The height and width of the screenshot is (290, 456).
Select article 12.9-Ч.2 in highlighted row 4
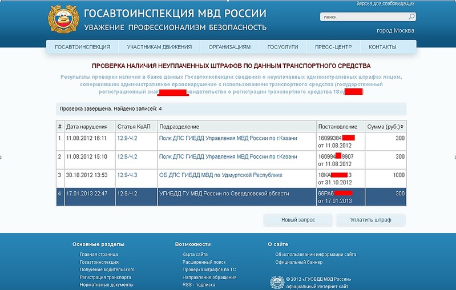127,194
